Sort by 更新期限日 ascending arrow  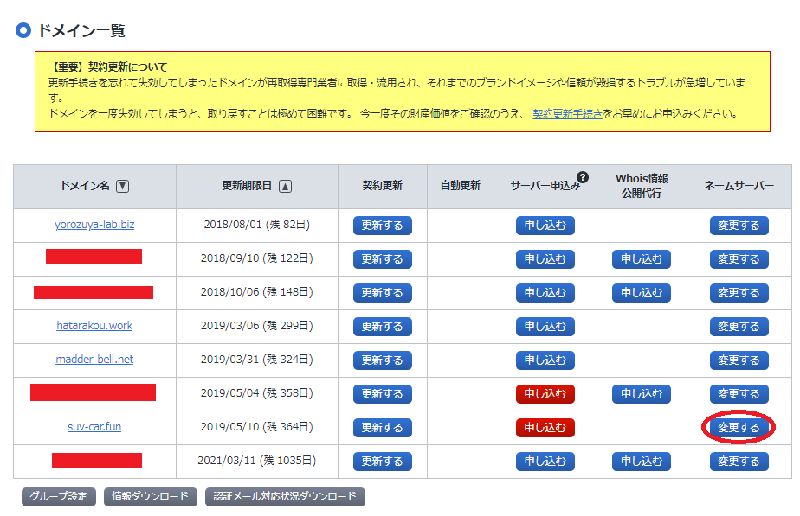(x=286, y=186)
